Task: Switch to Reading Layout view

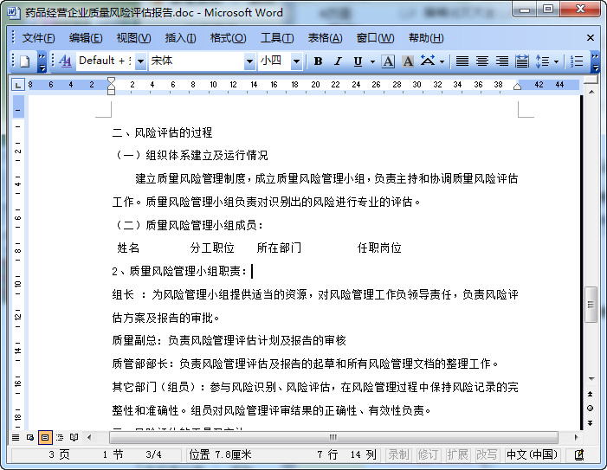Action: pos(74,437)
